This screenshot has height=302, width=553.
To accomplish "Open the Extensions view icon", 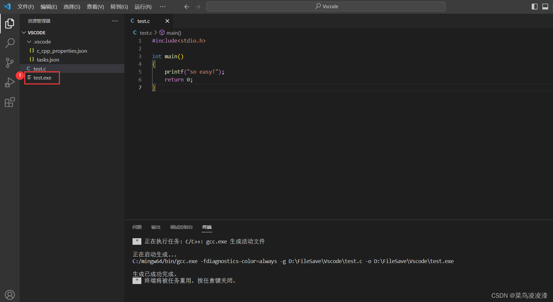I will (10, 102).
